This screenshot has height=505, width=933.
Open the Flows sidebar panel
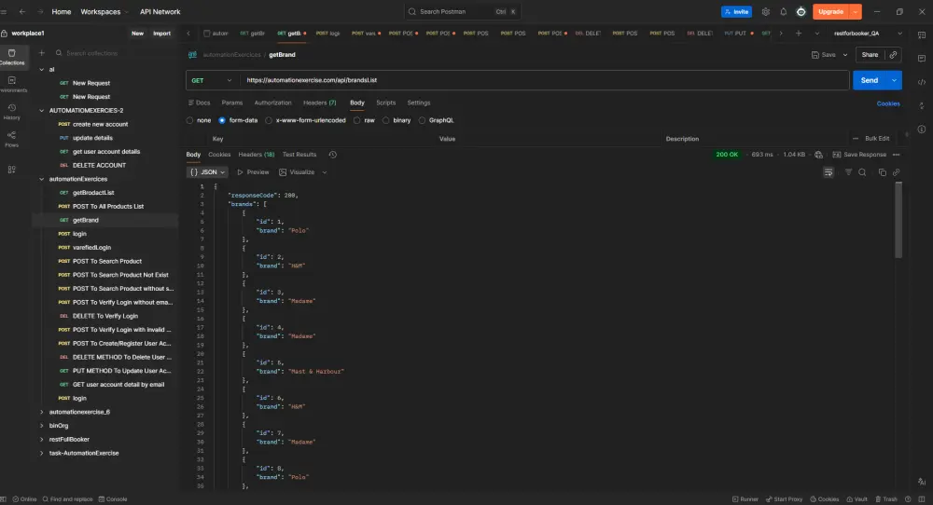(x=12, y=139)
